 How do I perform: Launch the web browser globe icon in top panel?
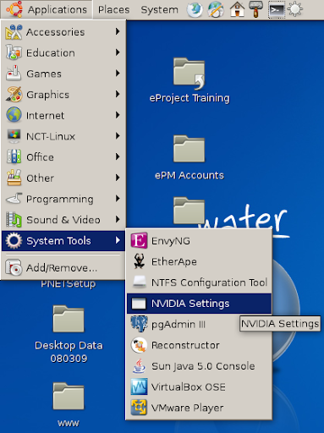195,9
